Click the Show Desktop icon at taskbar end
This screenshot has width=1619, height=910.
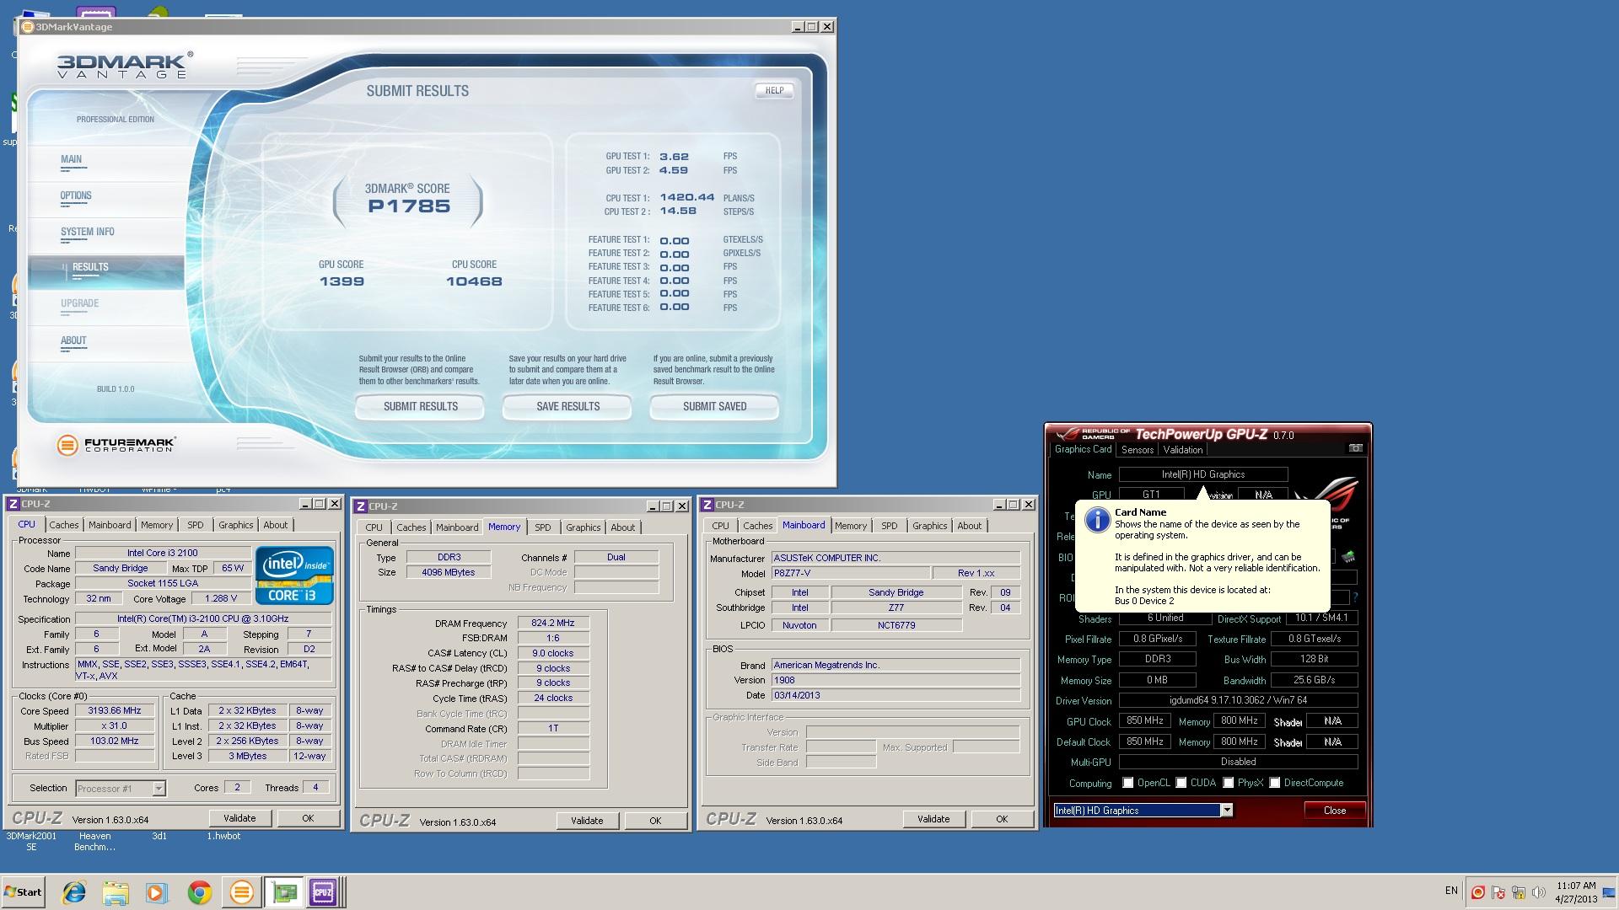pos(1609,892)
